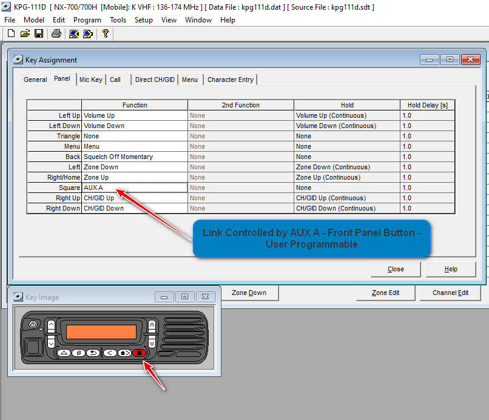The height and width of the screenshot is (420, 489).
Task: Switch to the General tab
Action: [35, 80]
